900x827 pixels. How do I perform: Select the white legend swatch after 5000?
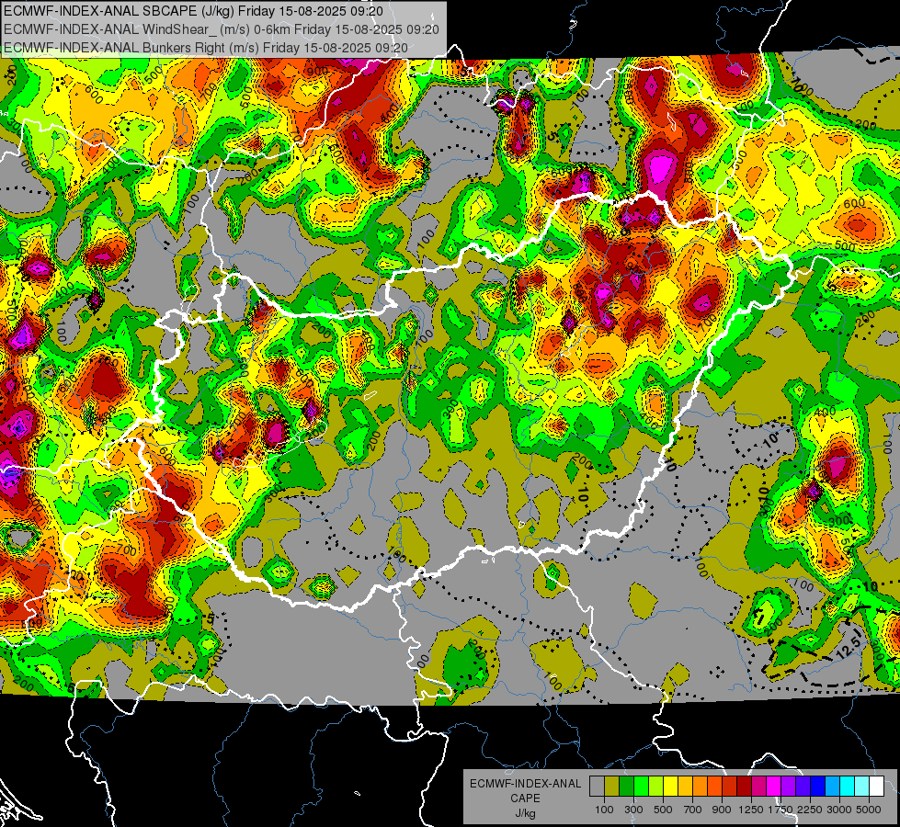[x=876, y=786]
